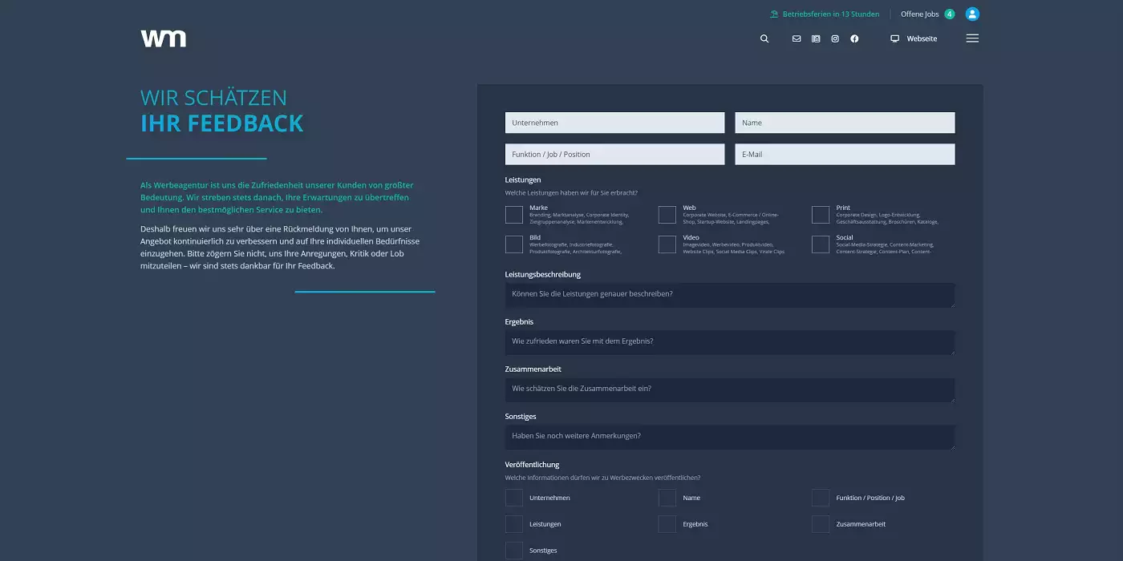The height and width of the screenshot is (561, 1123).
Task: Click the envelope mail icon
Action: point(797,38)
